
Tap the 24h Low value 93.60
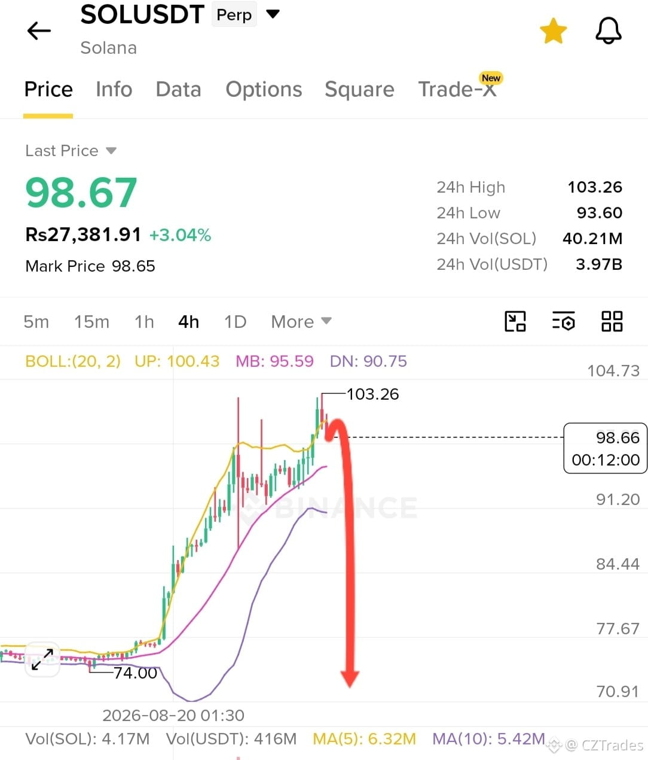tap(600, 213)
